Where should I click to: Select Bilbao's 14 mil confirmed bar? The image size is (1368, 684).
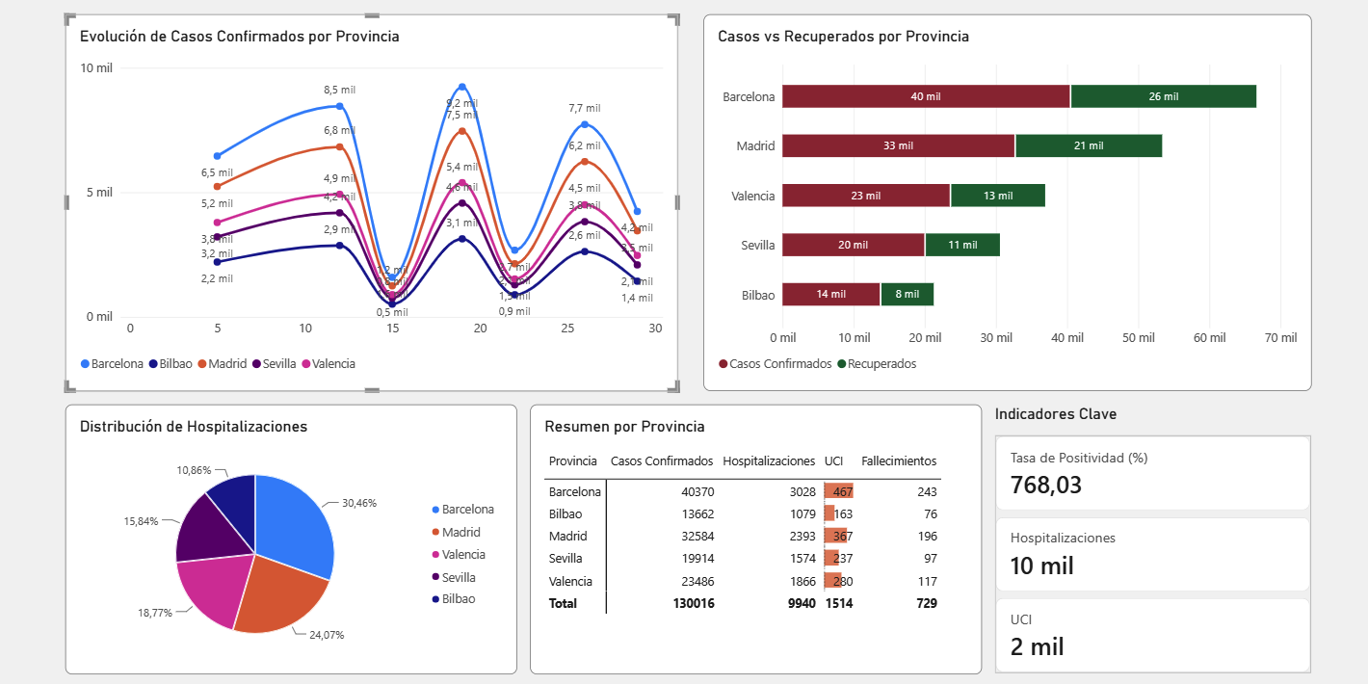[x=830, y=295]
